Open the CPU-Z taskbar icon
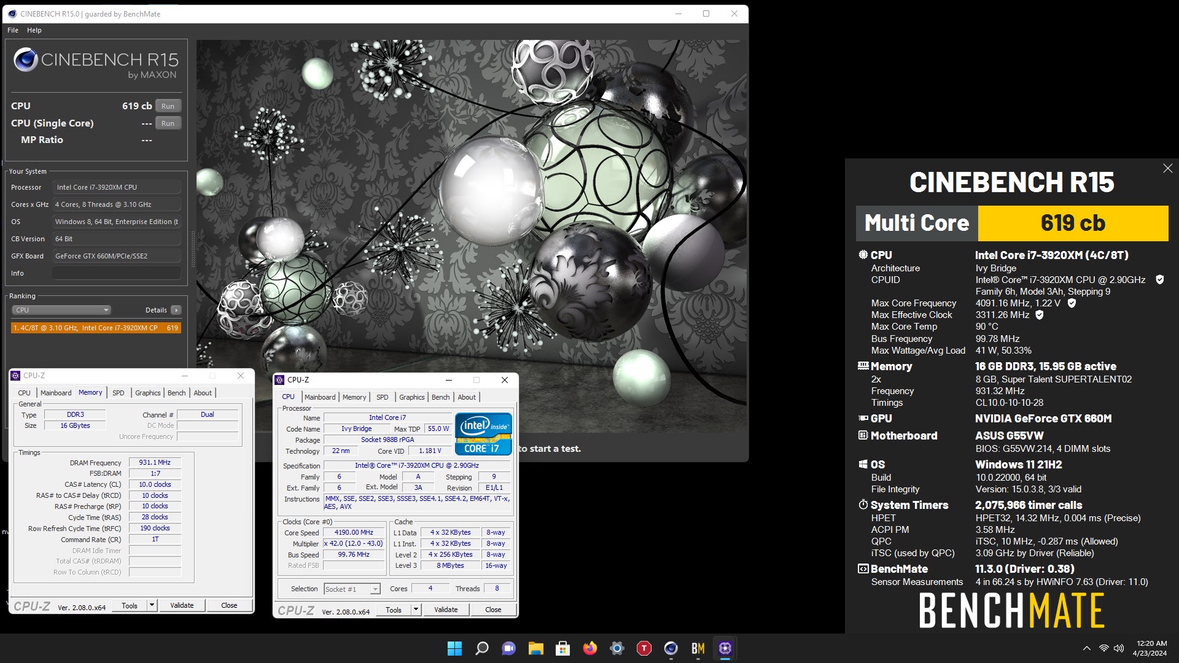Image resolution: width=1179 pixels, height=663 pixels. [725, 648]
